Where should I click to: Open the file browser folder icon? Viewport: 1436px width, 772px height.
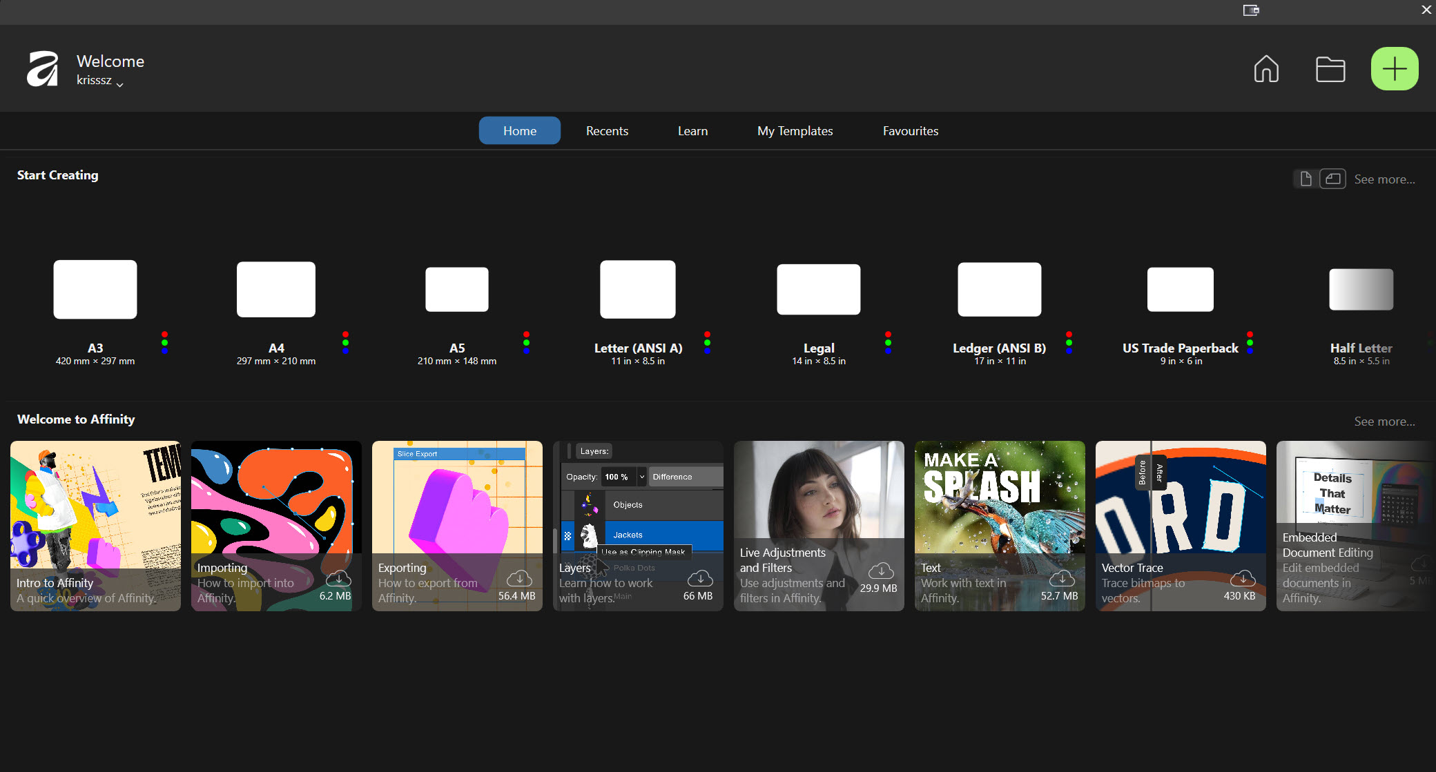[1330, 69]
